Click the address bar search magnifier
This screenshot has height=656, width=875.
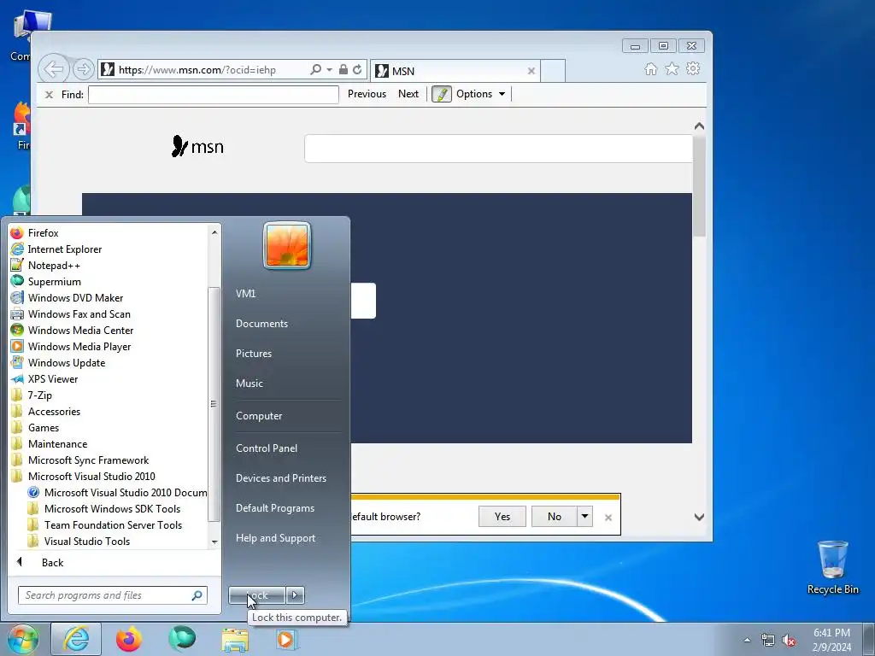(x=316, y=69)
